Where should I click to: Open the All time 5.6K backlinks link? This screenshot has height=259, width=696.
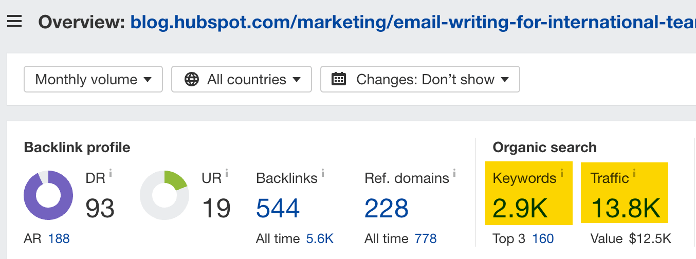pos(320,238)
